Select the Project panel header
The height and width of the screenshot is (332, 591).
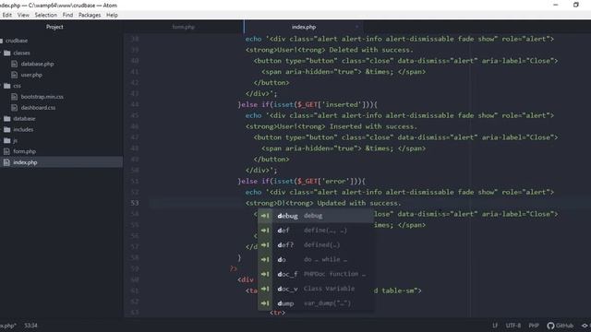pyautogui.click(x=54, y=27)
